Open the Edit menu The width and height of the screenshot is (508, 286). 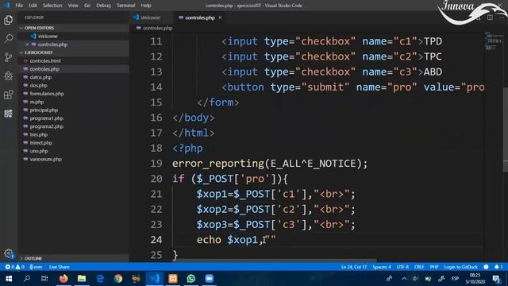[33, 6]
